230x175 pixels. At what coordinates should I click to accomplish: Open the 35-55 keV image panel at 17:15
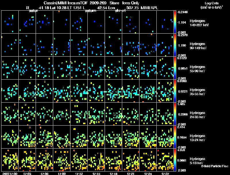tap(96, 91)
